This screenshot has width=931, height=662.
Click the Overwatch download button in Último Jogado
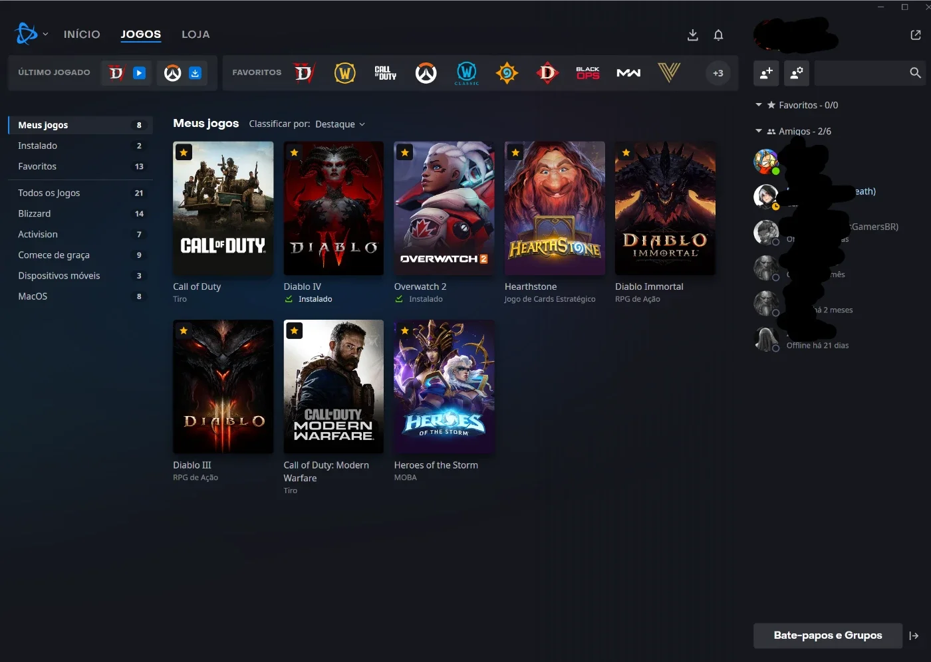pos(195,73)
